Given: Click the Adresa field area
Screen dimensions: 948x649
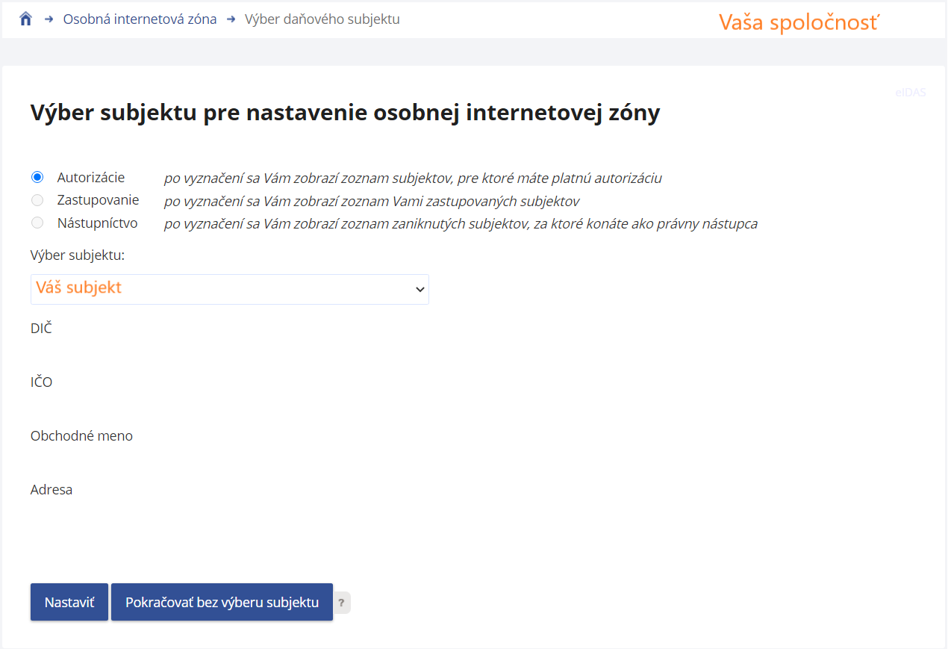Looking at the screenshot, I should coord(51,489).
